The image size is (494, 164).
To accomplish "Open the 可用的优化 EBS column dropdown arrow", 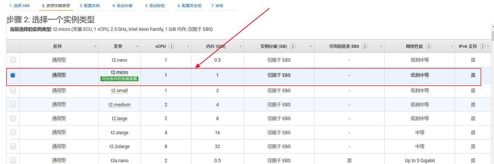I will point(381,46).
